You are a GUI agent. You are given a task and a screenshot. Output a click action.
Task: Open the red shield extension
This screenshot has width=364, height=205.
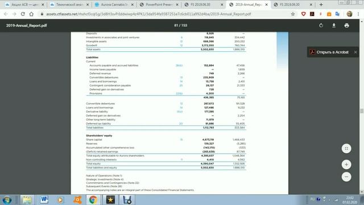303,14
